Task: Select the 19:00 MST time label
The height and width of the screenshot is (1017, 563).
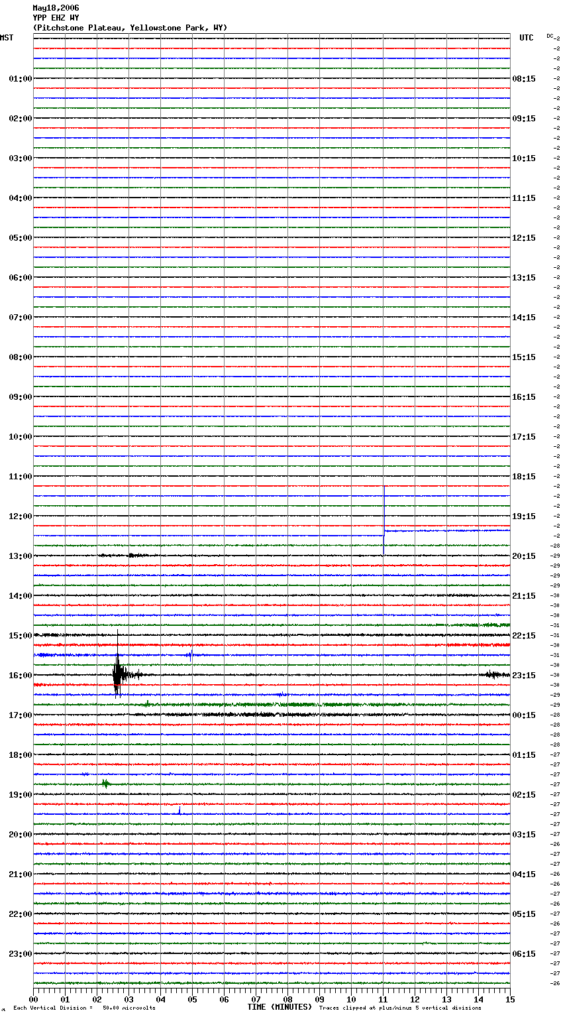Action: [21, 795]
